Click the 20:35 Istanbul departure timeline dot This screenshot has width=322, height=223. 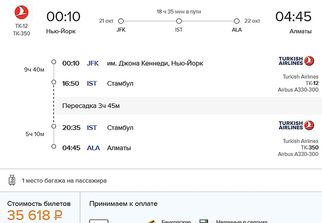tap(54, 126)
